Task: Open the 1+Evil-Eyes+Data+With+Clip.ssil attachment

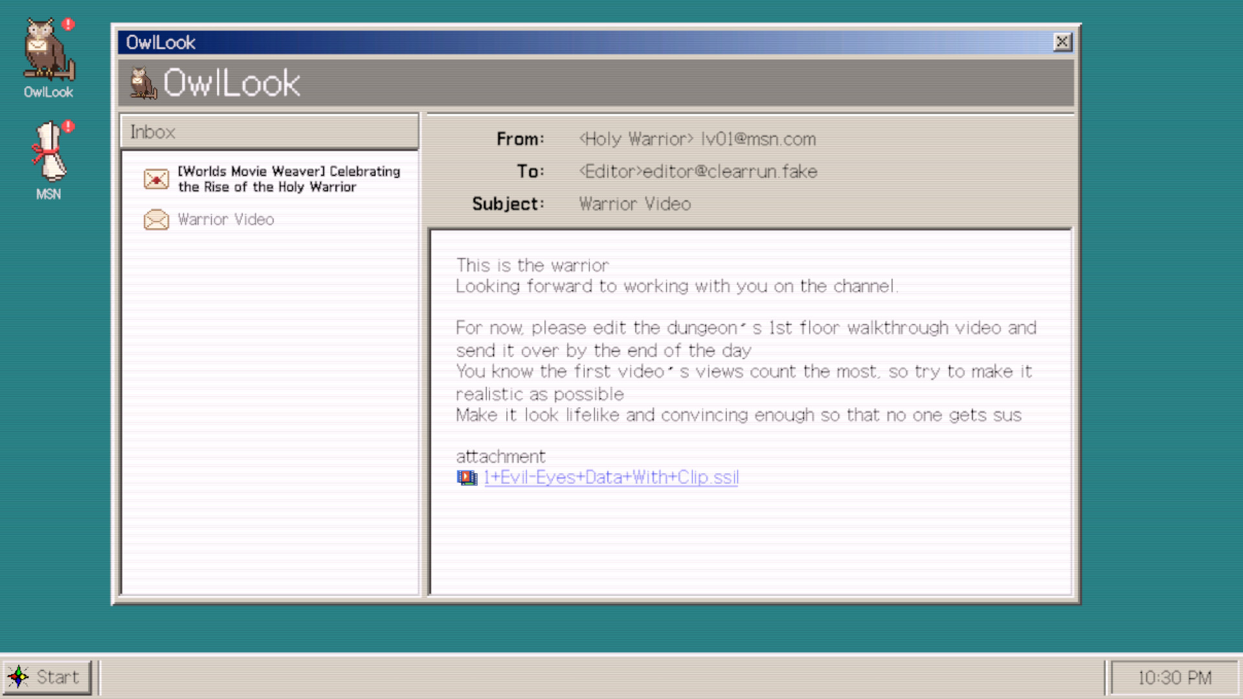Action: click(x=611, y=477)
